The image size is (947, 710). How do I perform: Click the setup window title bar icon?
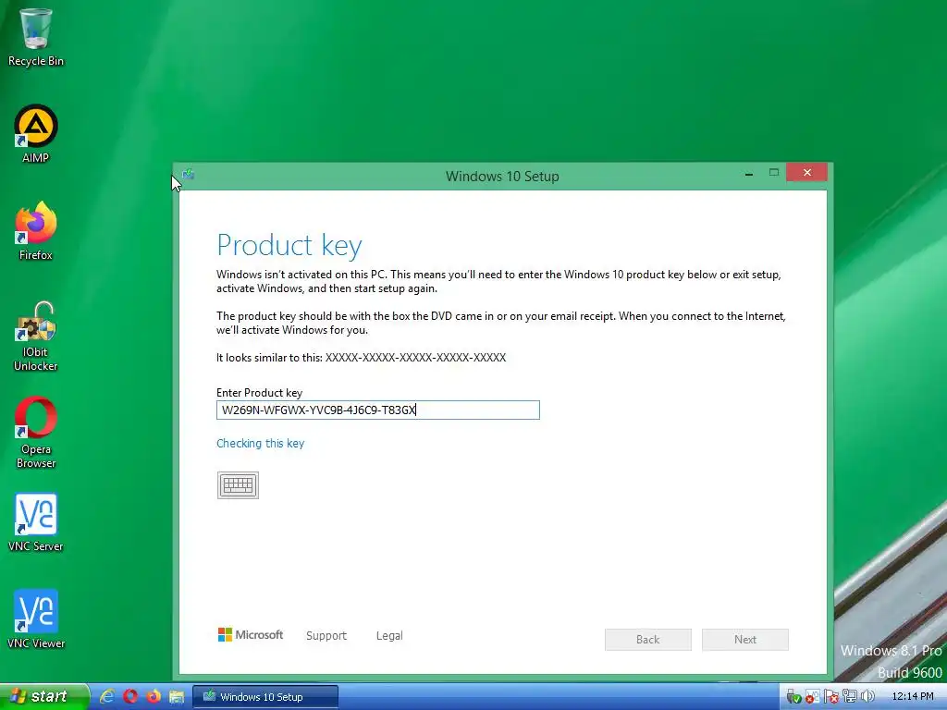[189, 175]
